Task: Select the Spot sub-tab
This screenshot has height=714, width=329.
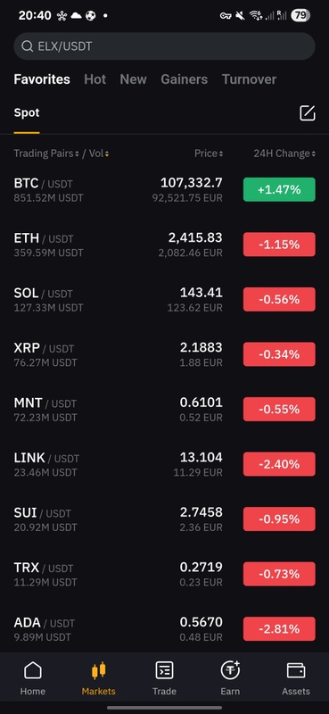Action: tap(27, 113)
